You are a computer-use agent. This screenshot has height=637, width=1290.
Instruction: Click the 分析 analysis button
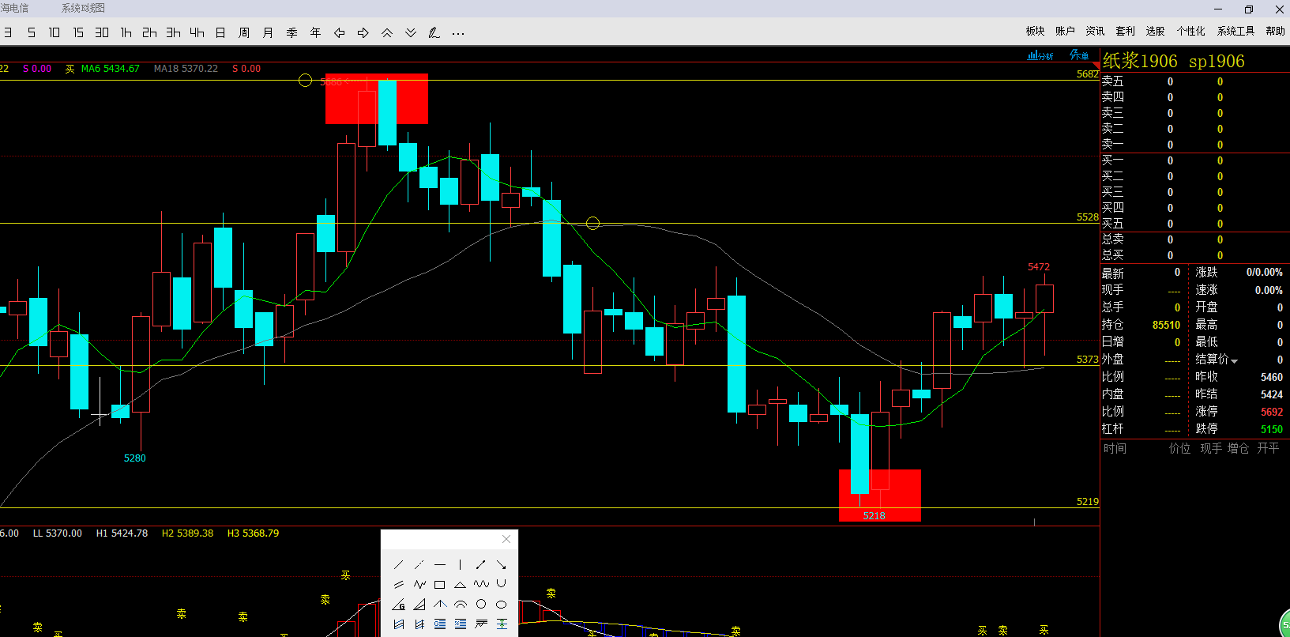tap(1040, 55)
